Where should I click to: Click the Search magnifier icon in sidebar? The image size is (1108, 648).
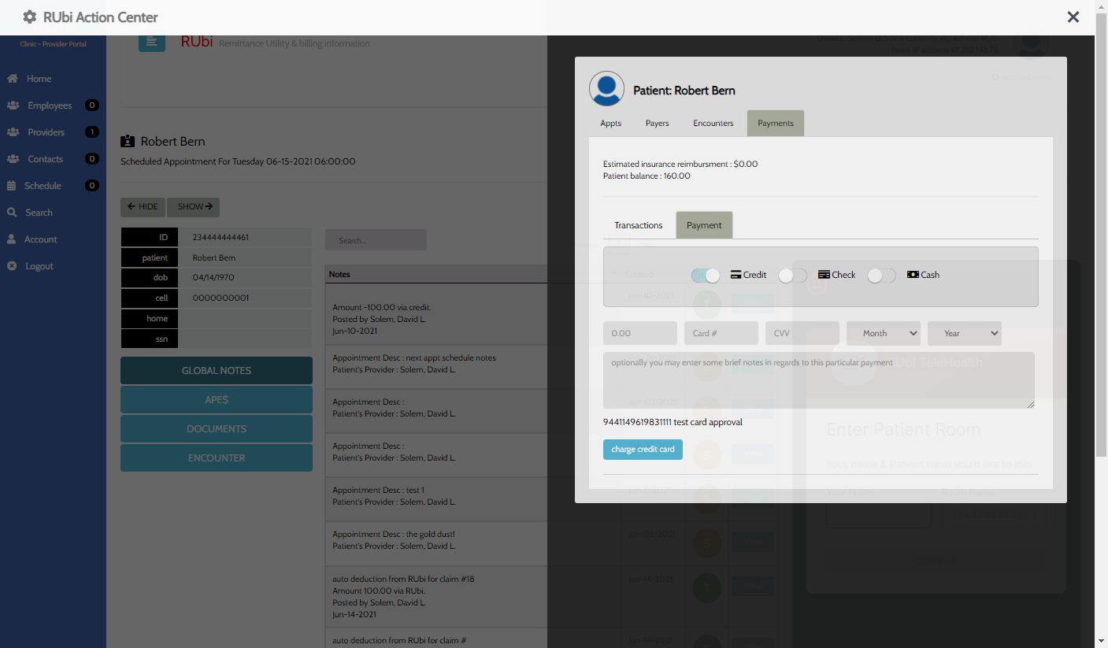12,213
